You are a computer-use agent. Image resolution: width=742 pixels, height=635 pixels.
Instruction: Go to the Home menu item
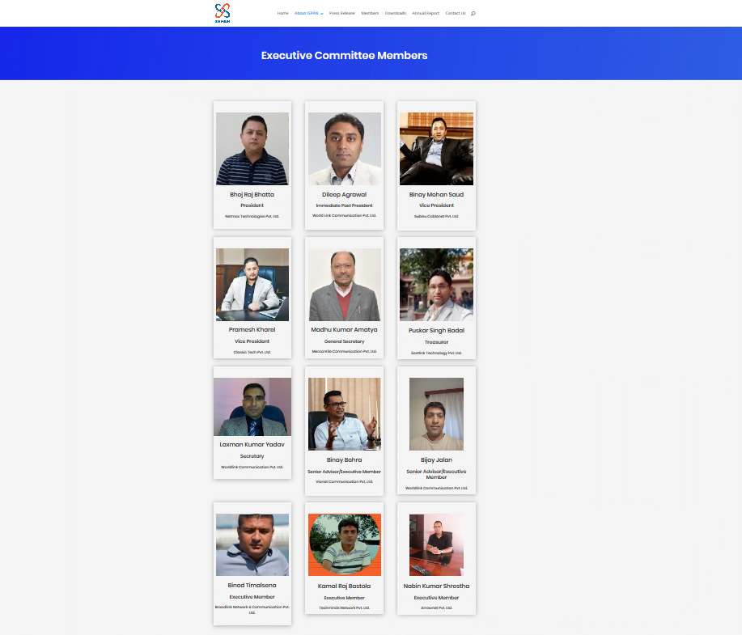click(282, 14)
